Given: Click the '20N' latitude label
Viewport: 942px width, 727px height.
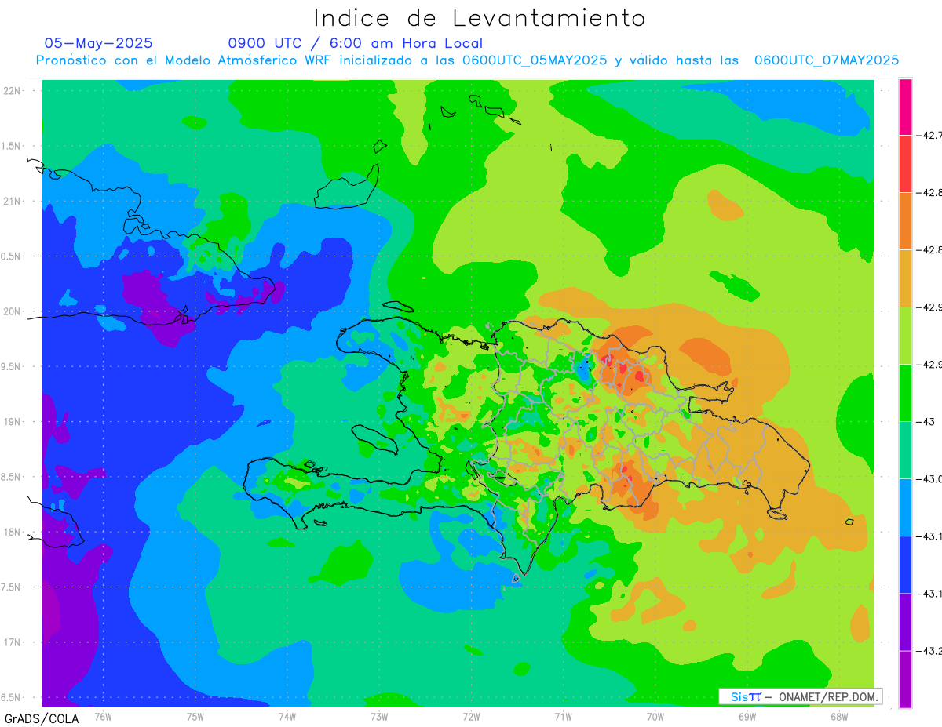Looking at the screenshot, I should pyautogui.click(x=13, y=311).
